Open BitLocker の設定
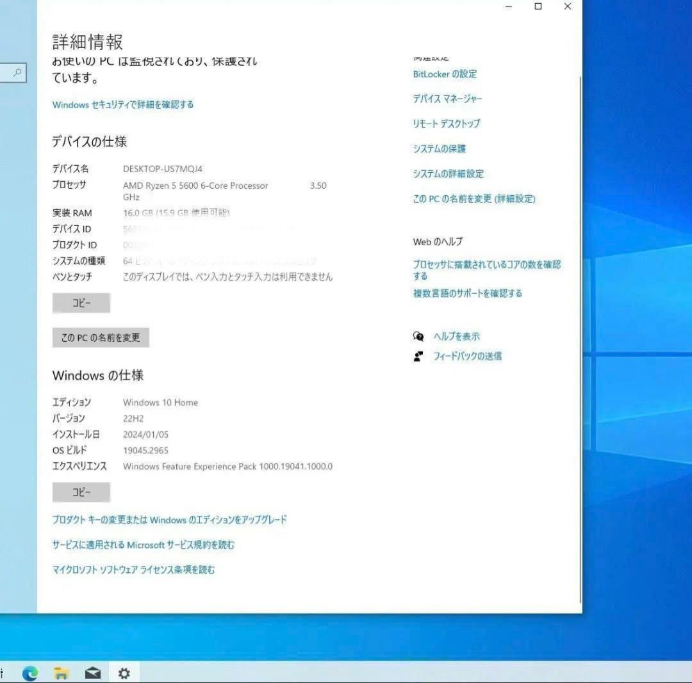 [443, 74]
